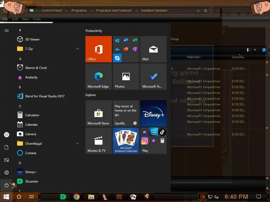
Task: Click the Windows Start button
Action: tap(6, 197)
